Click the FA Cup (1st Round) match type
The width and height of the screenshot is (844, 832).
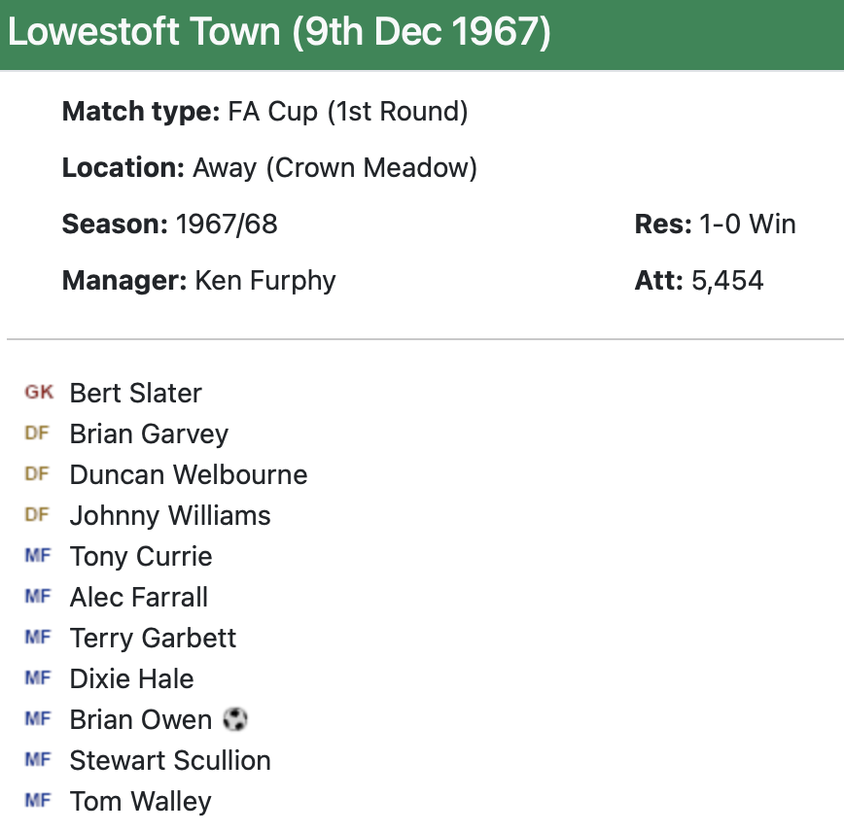[348, 112]
